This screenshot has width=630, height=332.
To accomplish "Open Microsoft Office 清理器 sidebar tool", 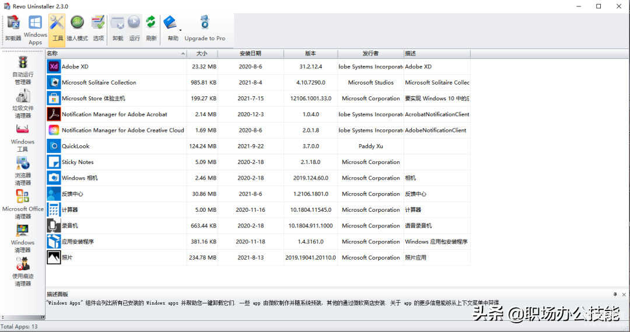I will 23,204.
